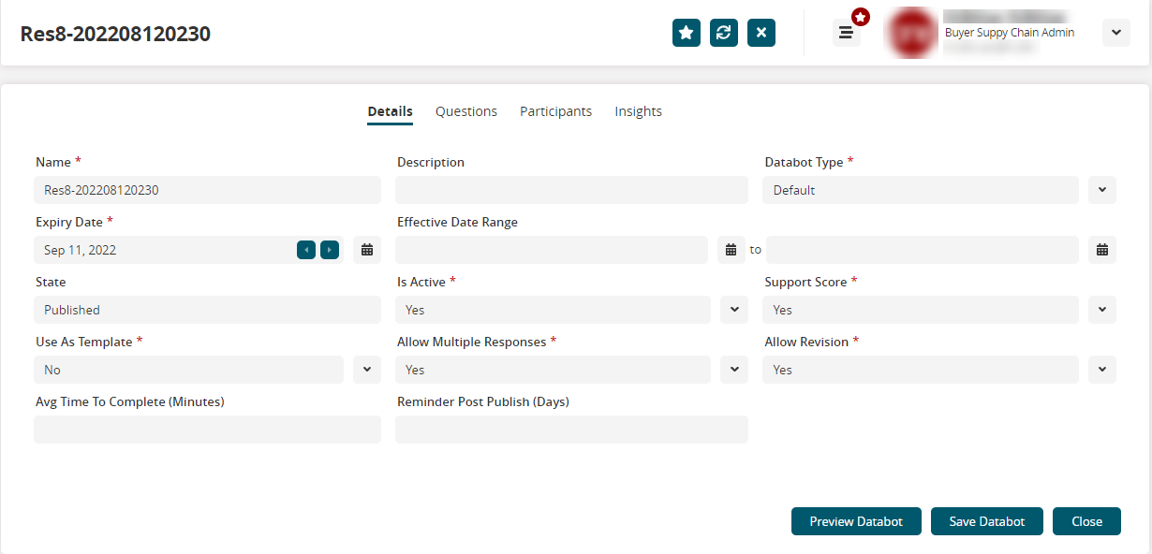The width and height of the screenshot is (1152, 554).
Task: Expand the Support Score dropdown
Action: (x=1102, y=310)
